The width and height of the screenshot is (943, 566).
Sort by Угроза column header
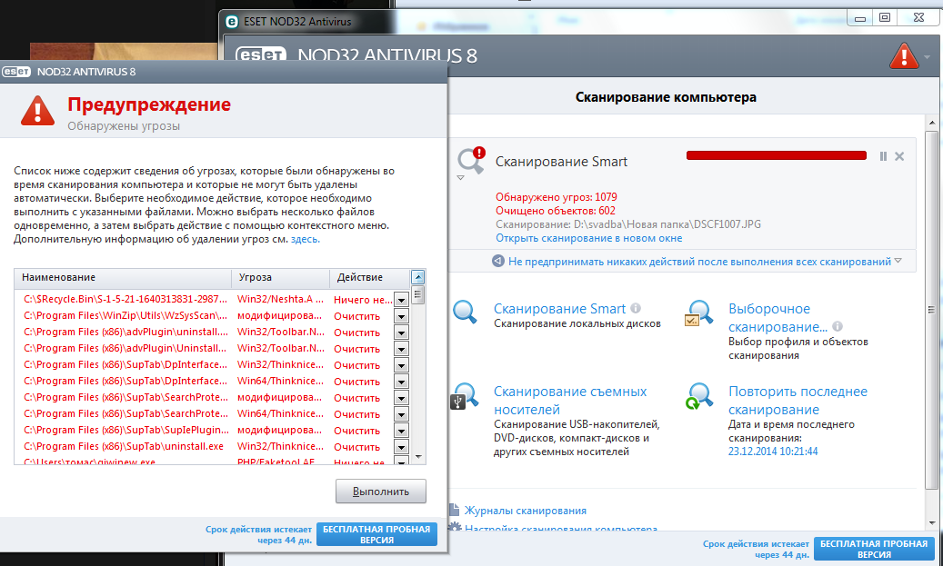click(x=280, y=278)
